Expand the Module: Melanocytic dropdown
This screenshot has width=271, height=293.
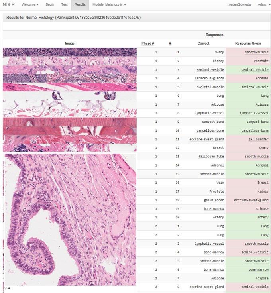(109, 4)
